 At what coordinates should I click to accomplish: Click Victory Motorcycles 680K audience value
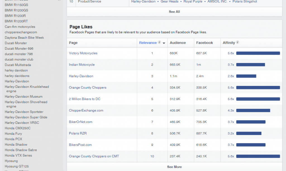[x=173, y=53]
